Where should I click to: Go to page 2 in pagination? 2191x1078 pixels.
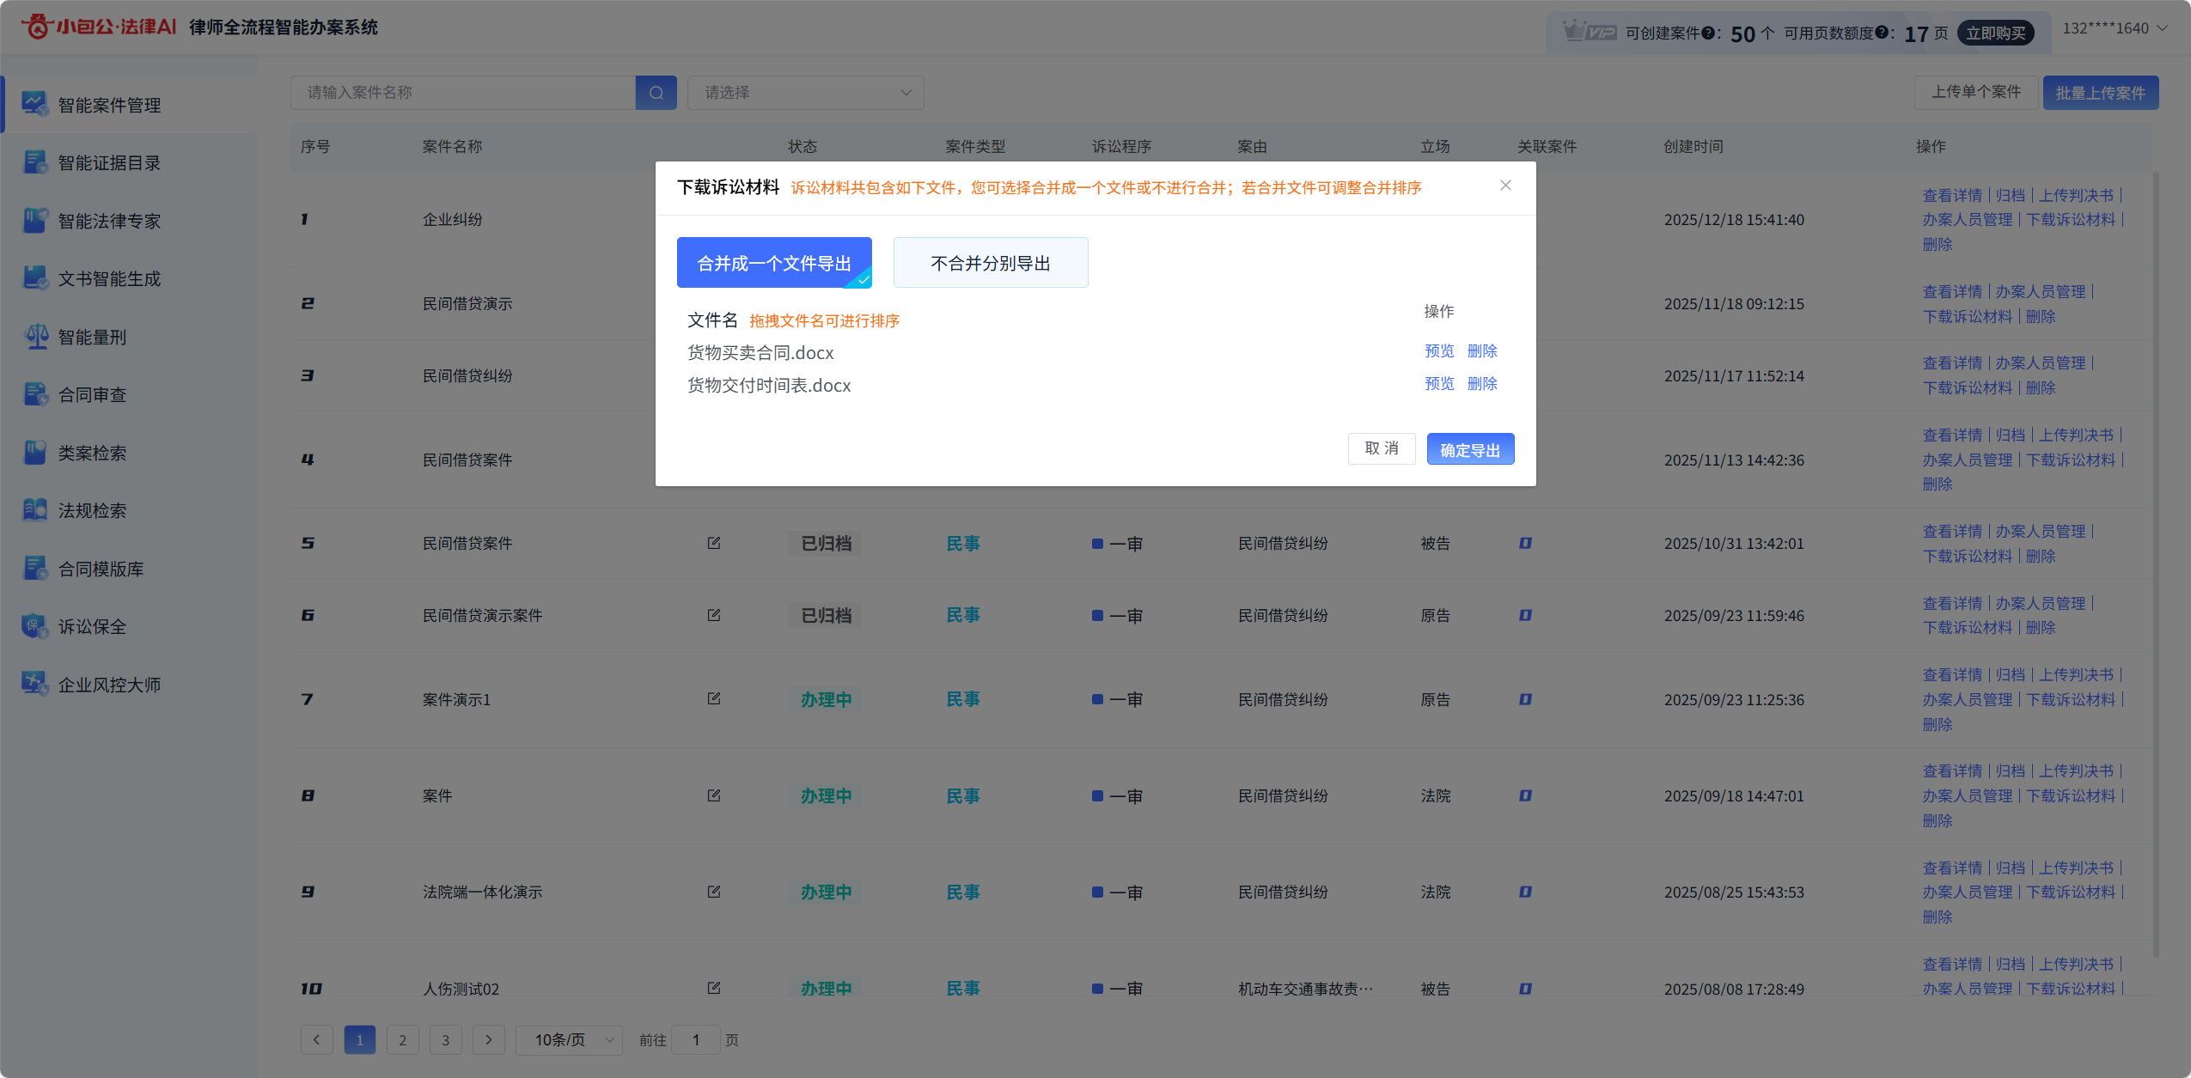[402, 1040]
